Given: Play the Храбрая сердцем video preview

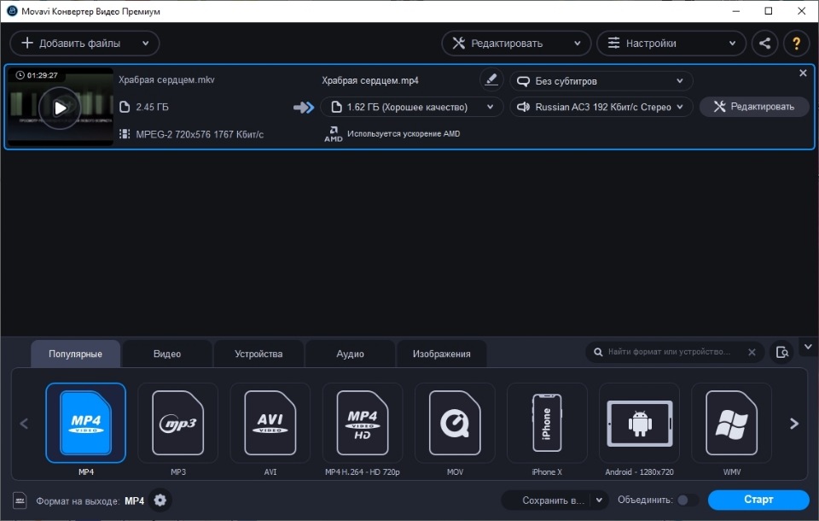Looking at the screenshot, I should coord(60,108).
